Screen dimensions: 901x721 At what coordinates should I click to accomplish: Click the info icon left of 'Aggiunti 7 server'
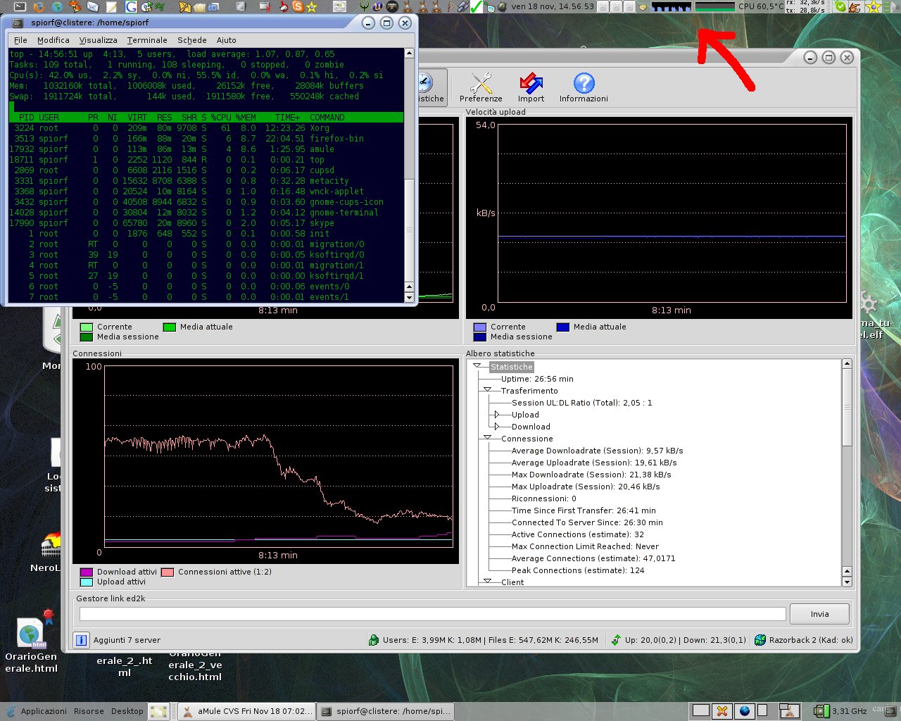pos(81,640)
